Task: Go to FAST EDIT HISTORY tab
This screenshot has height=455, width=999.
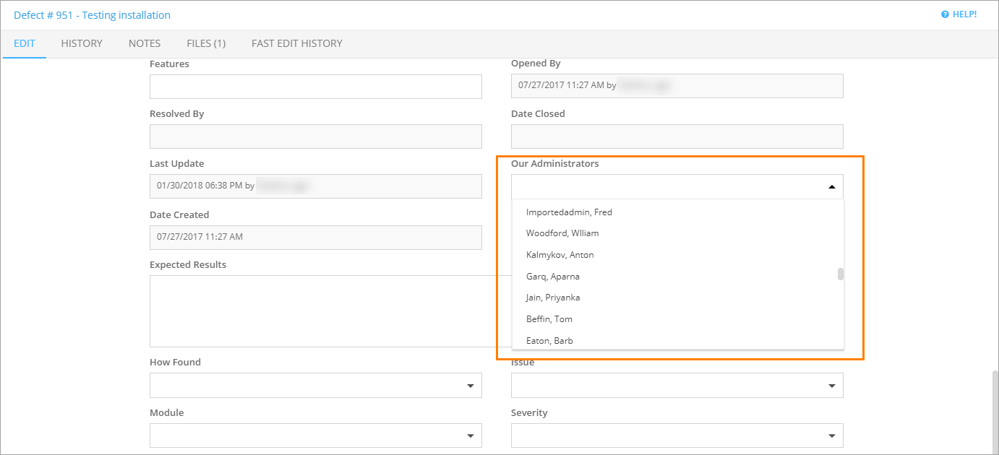Action: coord(296,43)
